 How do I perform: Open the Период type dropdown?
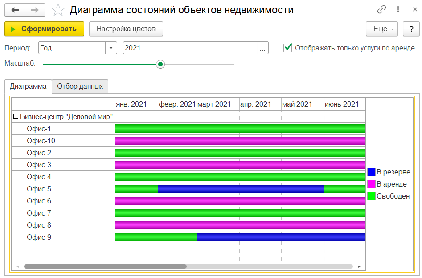(x=111, y=48)
